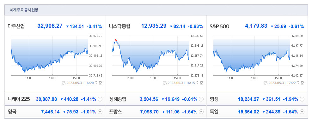Open the 다우산업 index link

click(16, 26)
